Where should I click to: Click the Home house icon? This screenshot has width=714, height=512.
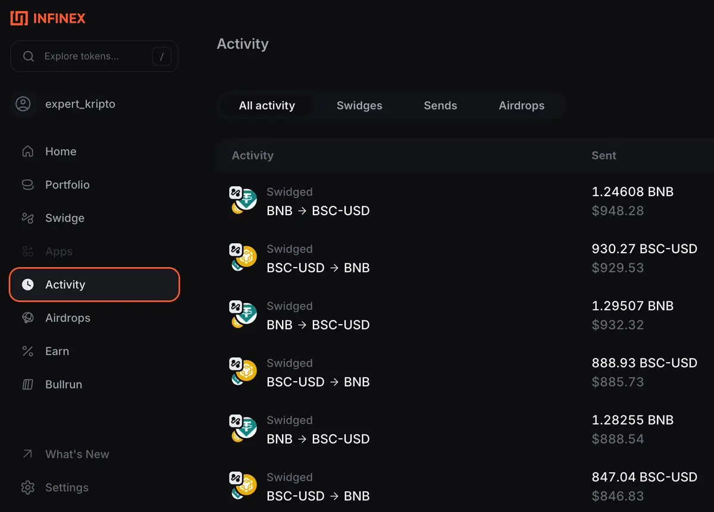tap(27, 152)
